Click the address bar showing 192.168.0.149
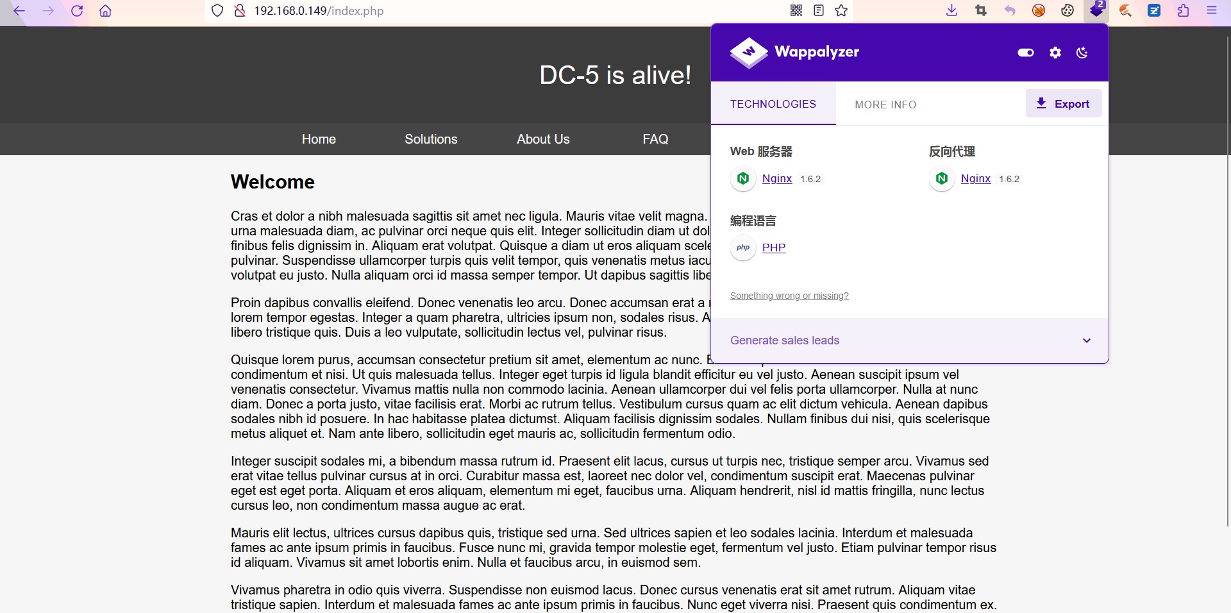 pos(319,11)
